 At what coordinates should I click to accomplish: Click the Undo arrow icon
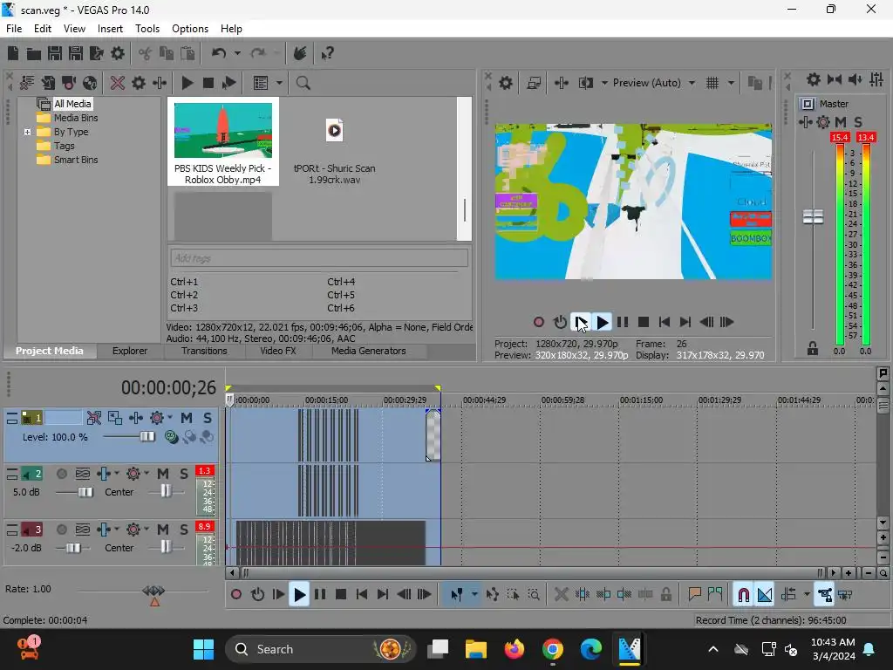point(219,53)
